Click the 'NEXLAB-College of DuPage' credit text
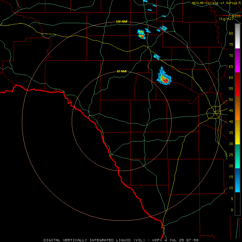Viewport: 242px width, 242px height. (x=215, y=3)
